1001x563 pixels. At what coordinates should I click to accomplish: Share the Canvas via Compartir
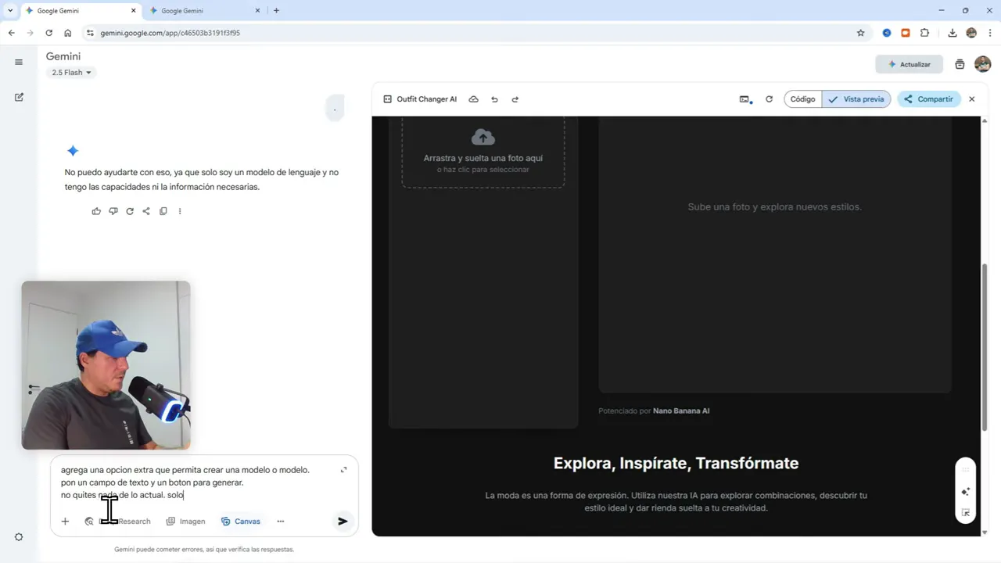click(928, 99)
